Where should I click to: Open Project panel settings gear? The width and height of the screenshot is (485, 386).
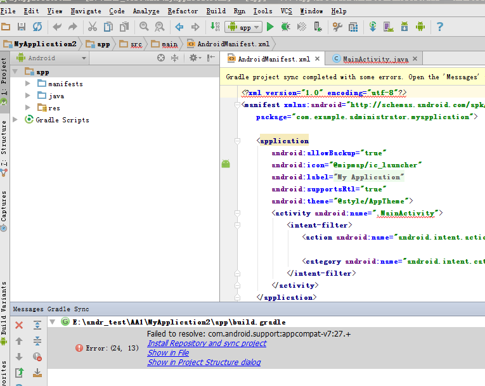coord(195,58)
